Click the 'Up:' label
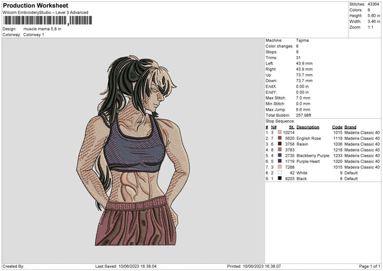The image size is (383, 271). click(x=269, y=75)
